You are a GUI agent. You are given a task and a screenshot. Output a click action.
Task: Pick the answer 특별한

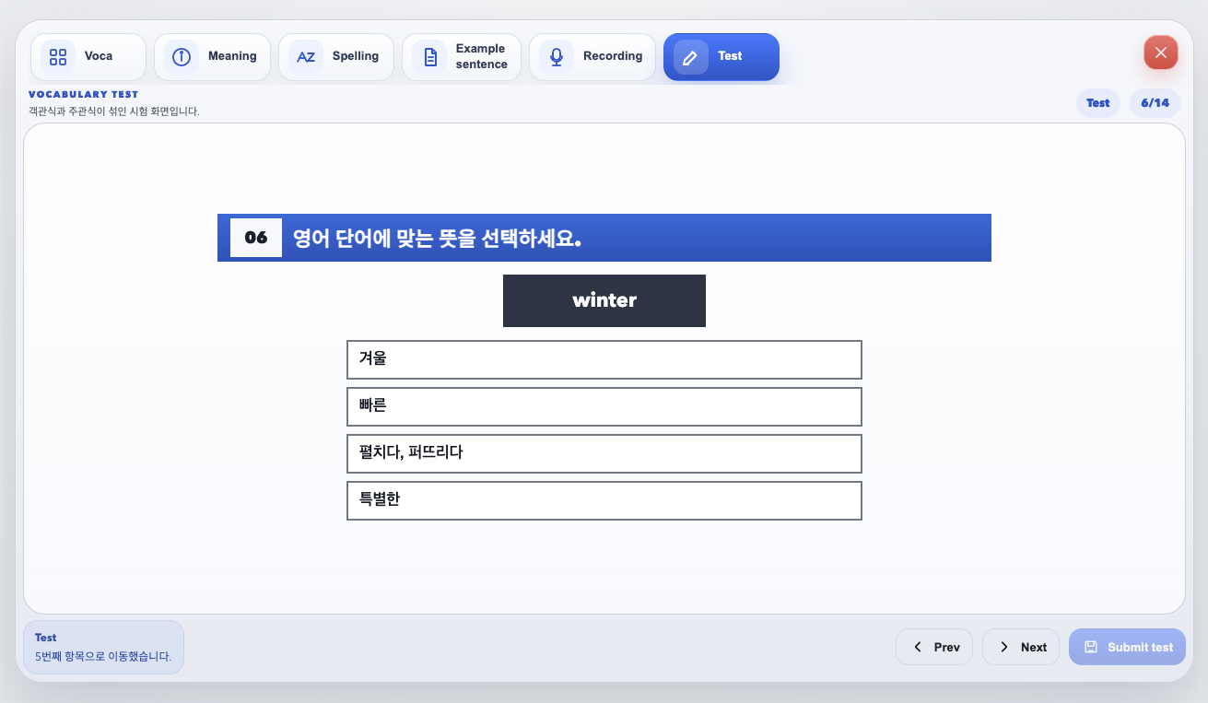(x=604, y=500)
